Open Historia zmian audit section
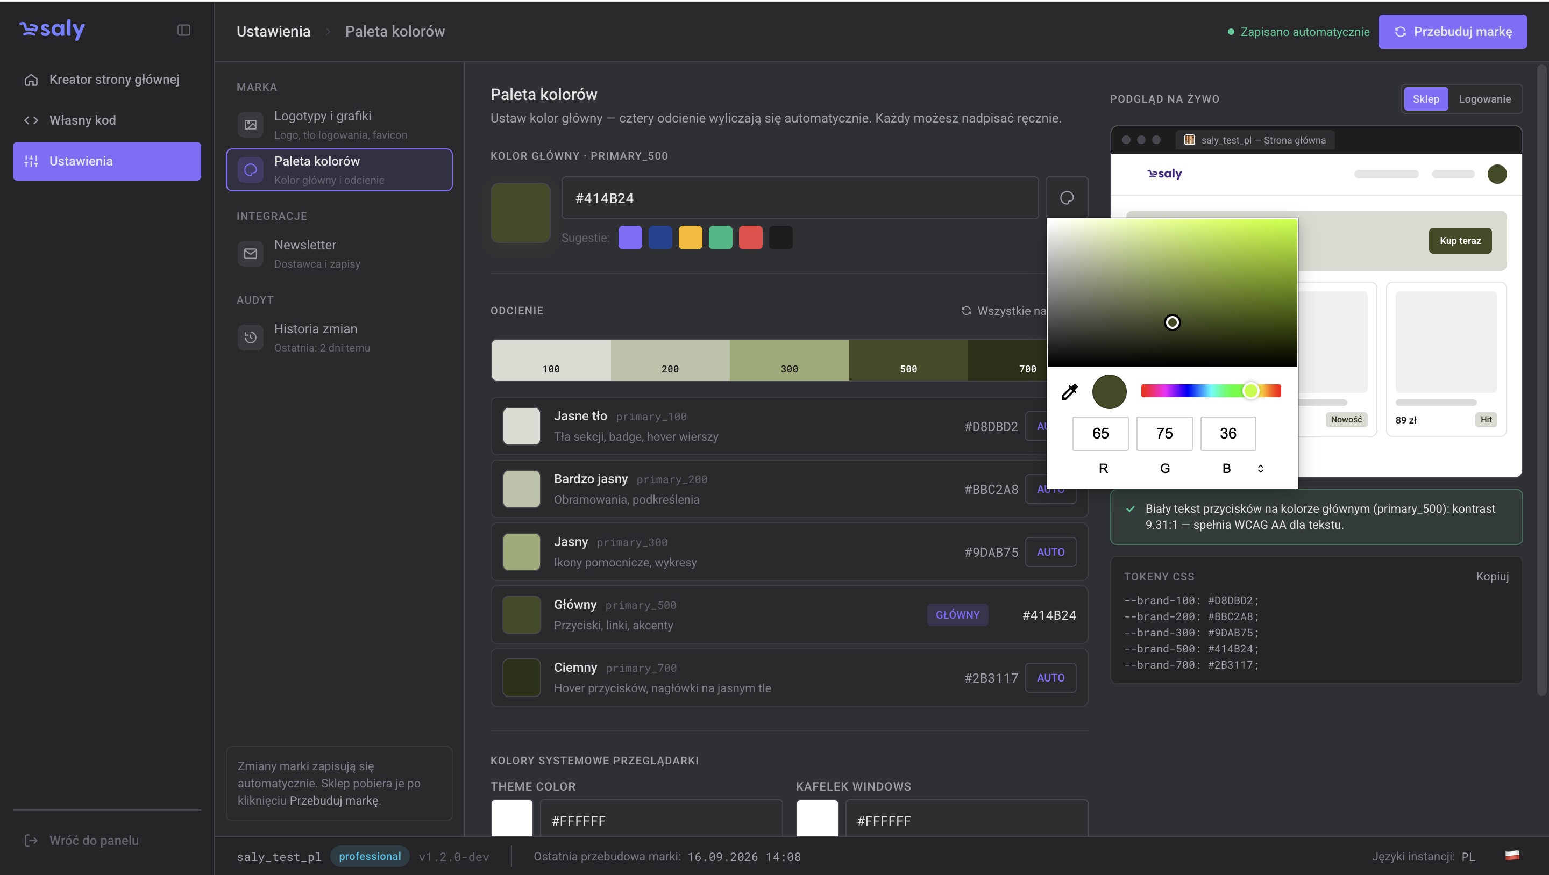The width and height of the screenshot is (1549, 875). click(339, 338)
